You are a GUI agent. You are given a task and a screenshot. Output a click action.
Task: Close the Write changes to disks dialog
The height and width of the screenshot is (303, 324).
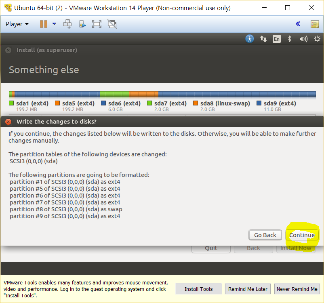(8, 122)
